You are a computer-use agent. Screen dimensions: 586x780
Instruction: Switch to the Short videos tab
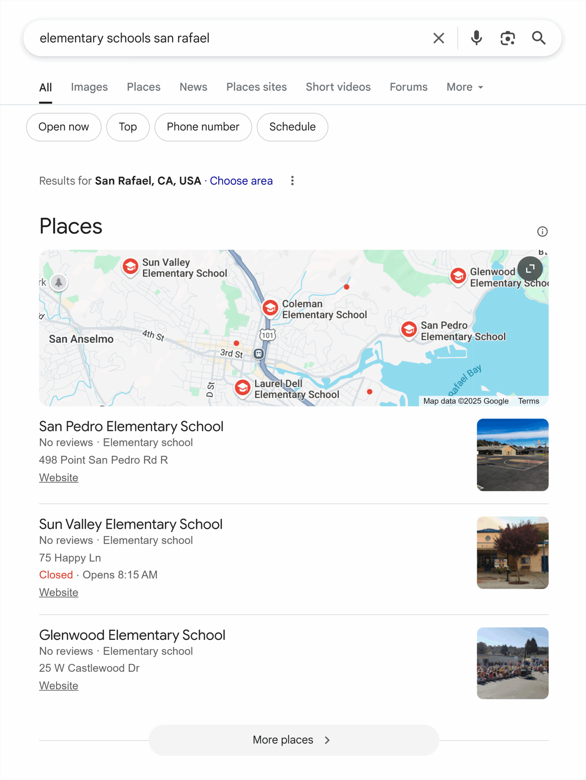(x=338, y=87)
